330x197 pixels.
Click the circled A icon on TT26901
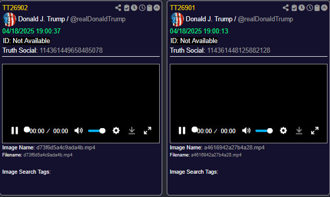[324, 8]
